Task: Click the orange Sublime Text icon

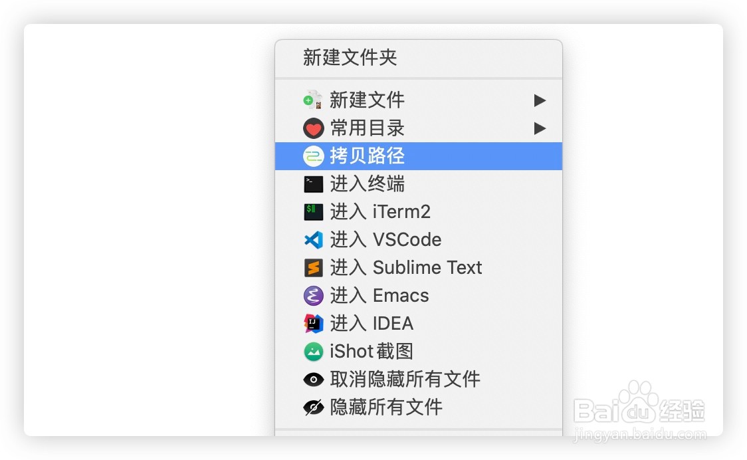Action: (x=313, y=267)
